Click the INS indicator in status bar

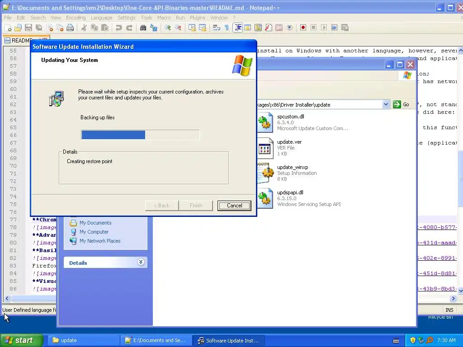(449, 310)
